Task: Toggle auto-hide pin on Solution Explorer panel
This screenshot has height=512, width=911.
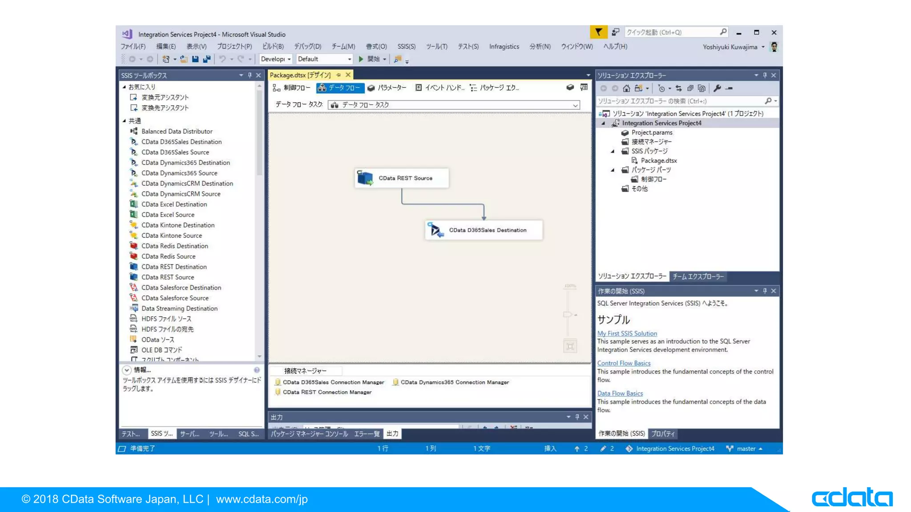Action: (x=765, y=76)
